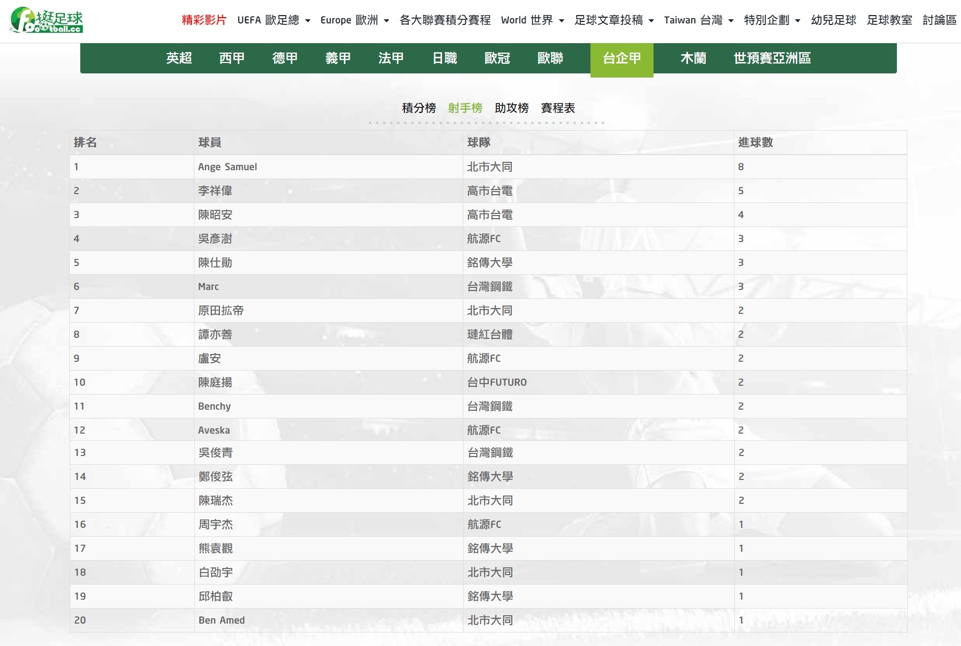The image size is (961, 646).
Task: Select player 陳瑞杰 in the table
Action: pyautogui.click(x=216, y=501)
